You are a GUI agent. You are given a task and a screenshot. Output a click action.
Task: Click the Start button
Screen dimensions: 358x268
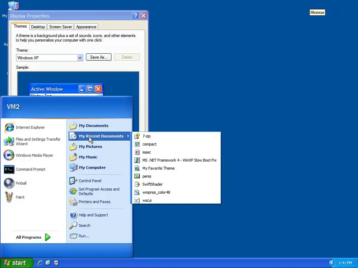click(x=16, y=263)
